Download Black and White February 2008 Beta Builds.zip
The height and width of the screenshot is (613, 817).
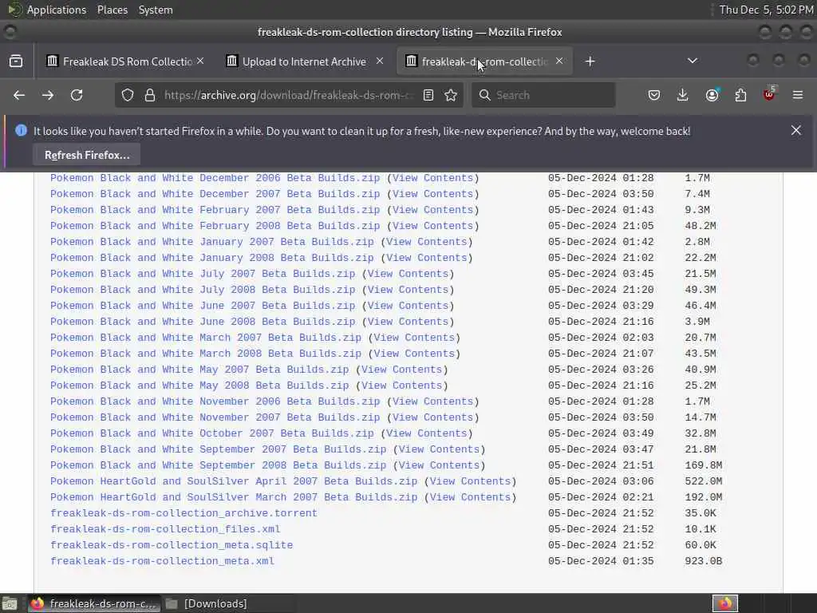[215, 226]
